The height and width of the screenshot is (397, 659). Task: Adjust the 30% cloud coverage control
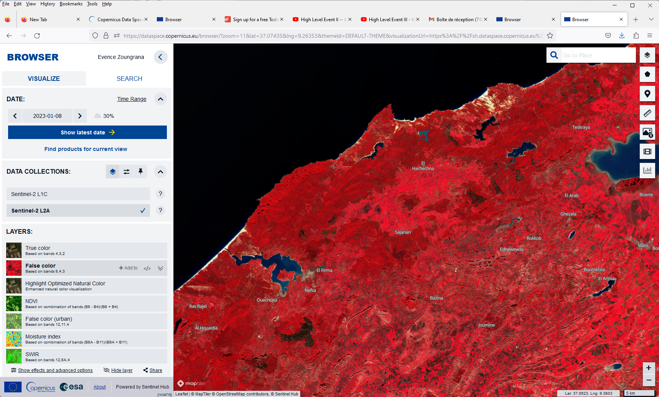click(104, 116)
